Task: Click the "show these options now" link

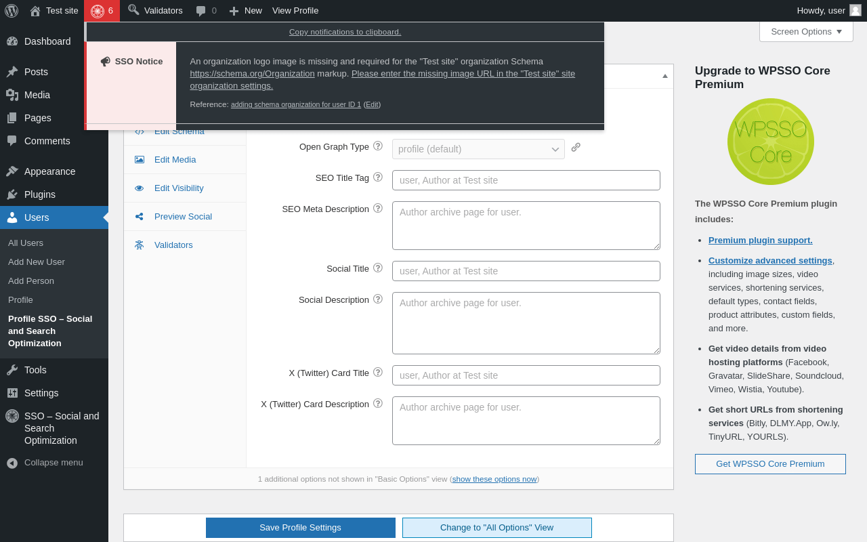Action: pyautogui.click(x=494, y=479)
